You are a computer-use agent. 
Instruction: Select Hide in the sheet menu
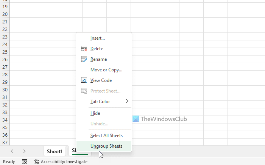95,113
